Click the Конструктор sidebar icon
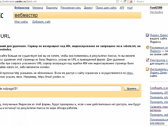 [x=148, y=60]
